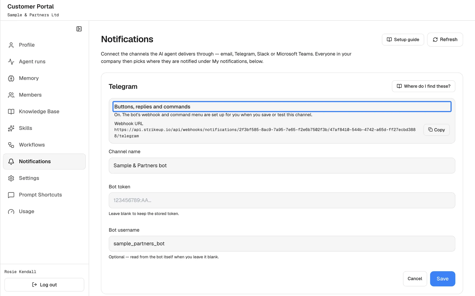Click into the Bot token field

pyautogui.click(x=282, y=200)
